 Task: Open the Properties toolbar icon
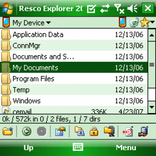[60, 131]
